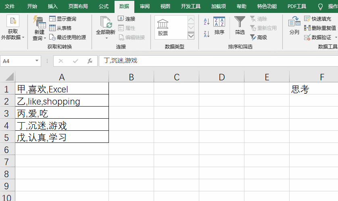This screenshot has height=201, width=338.
Task: Click the formula bar cancel X
Action: tap(61, 61)
